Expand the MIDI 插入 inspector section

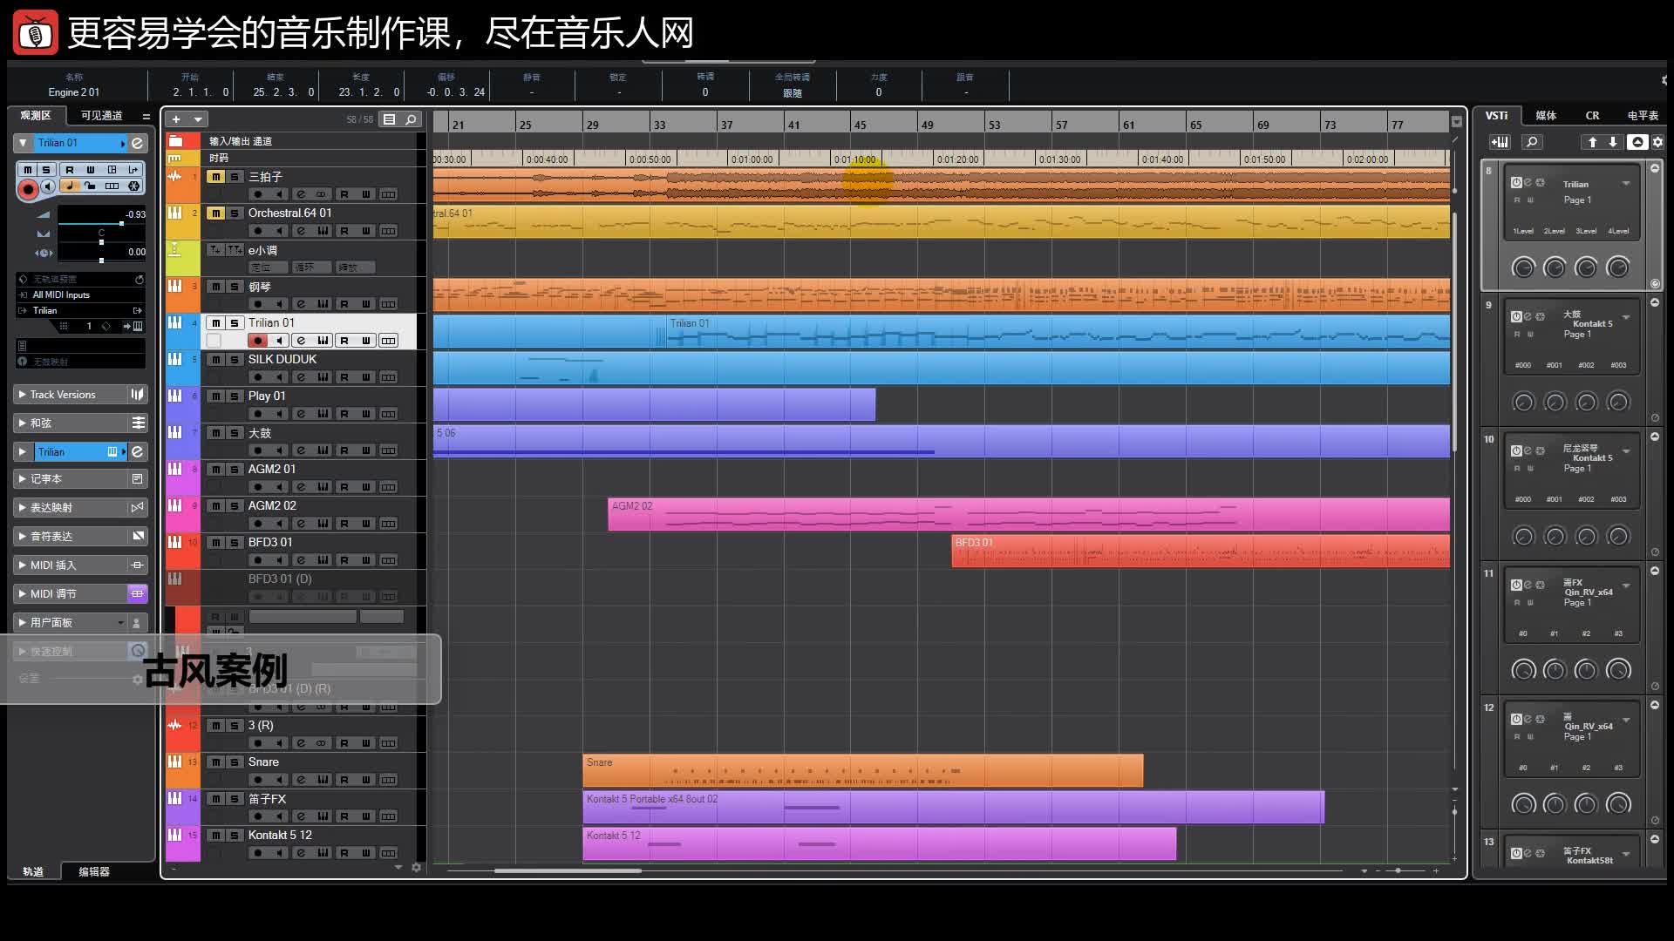[x=22, y=565]
